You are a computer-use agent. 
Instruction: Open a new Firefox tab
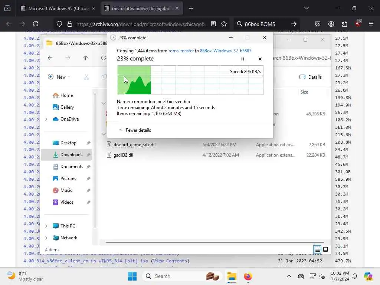[x=191, y=9]
